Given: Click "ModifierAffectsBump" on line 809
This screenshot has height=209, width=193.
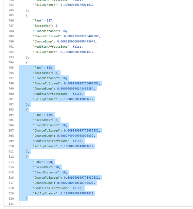Looking at the screenshot, I should [51, 141].
